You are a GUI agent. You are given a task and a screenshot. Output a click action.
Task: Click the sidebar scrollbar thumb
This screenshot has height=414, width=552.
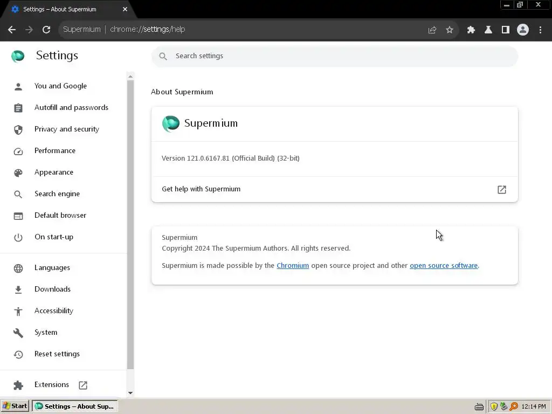130,225
